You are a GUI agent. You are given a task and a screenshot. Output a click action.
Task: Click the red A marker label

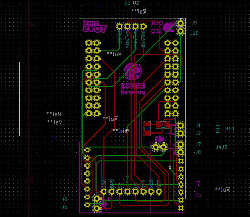(x=32, y=25)
